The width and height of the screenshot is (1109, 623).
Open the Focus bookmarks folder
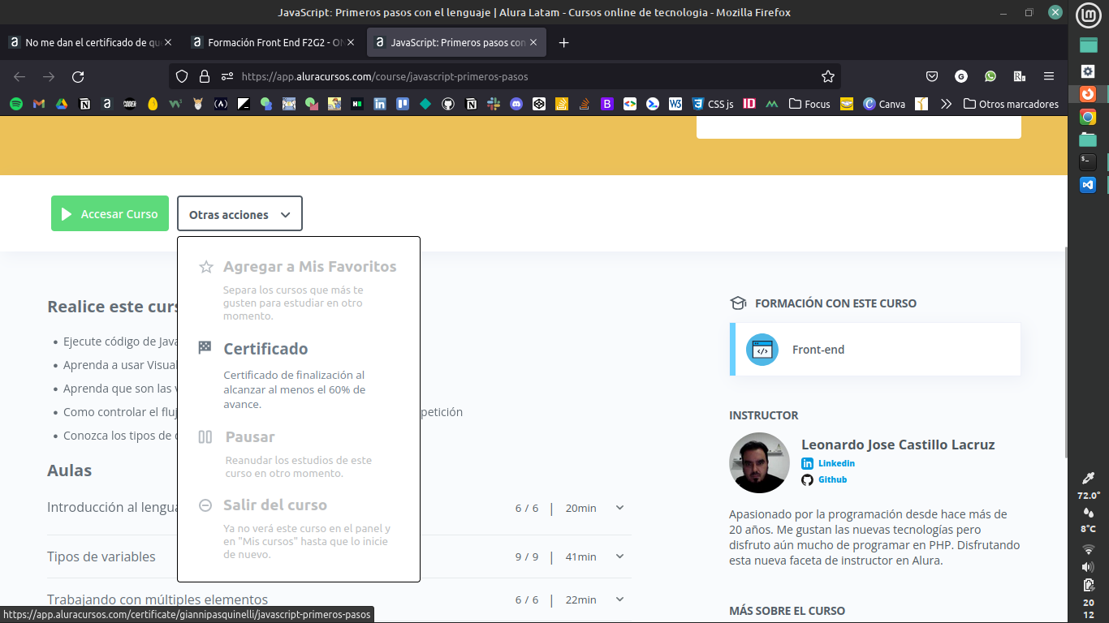pos(809,104)
